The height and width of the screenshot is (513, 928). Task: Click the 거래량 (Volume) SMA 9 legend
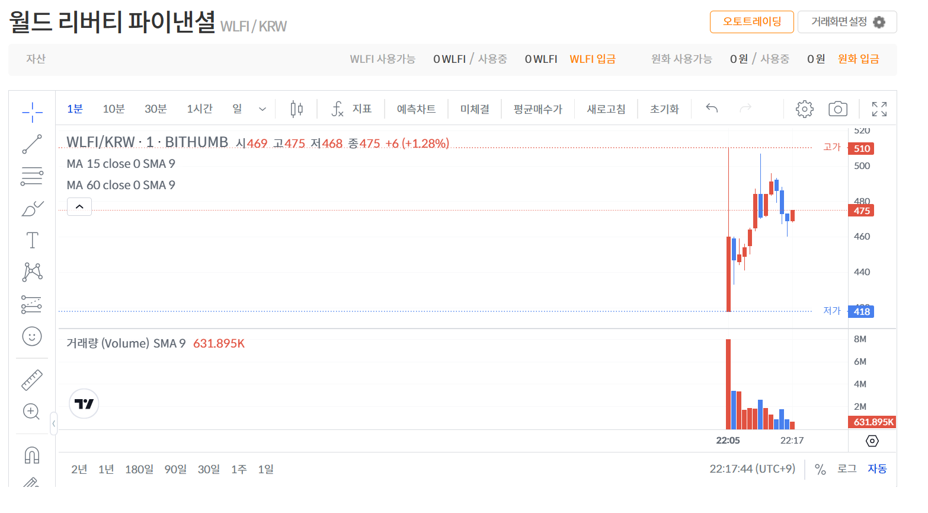click(126, 343)
